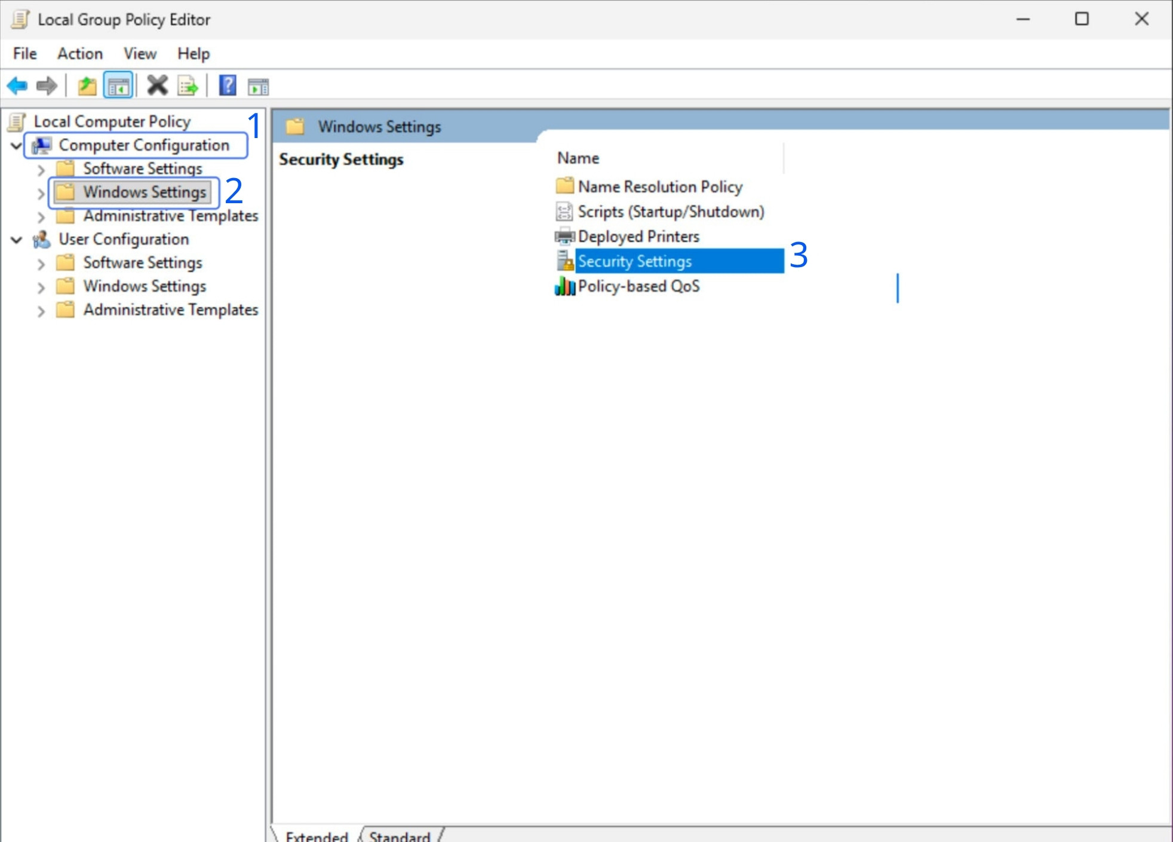Switch to the Standard tab
This screenshot has width=1173, height=842.
click(x=399, y=835)
